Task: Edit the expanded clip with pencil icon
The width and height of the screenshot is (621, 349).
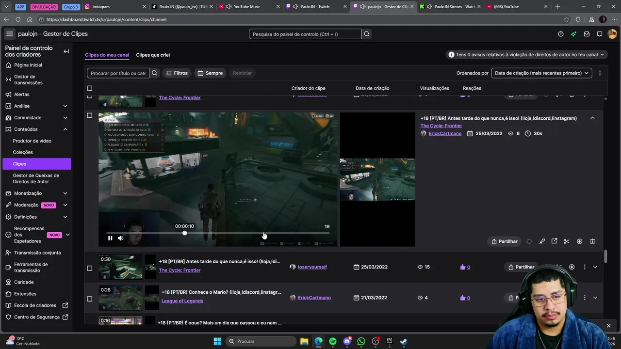Action: tap(542, 241)
